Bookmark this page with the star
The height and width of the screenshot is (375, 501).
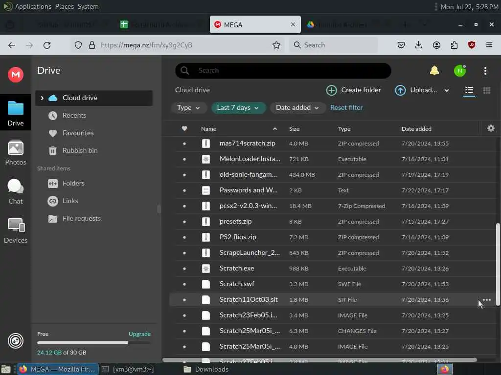(276, 45)
